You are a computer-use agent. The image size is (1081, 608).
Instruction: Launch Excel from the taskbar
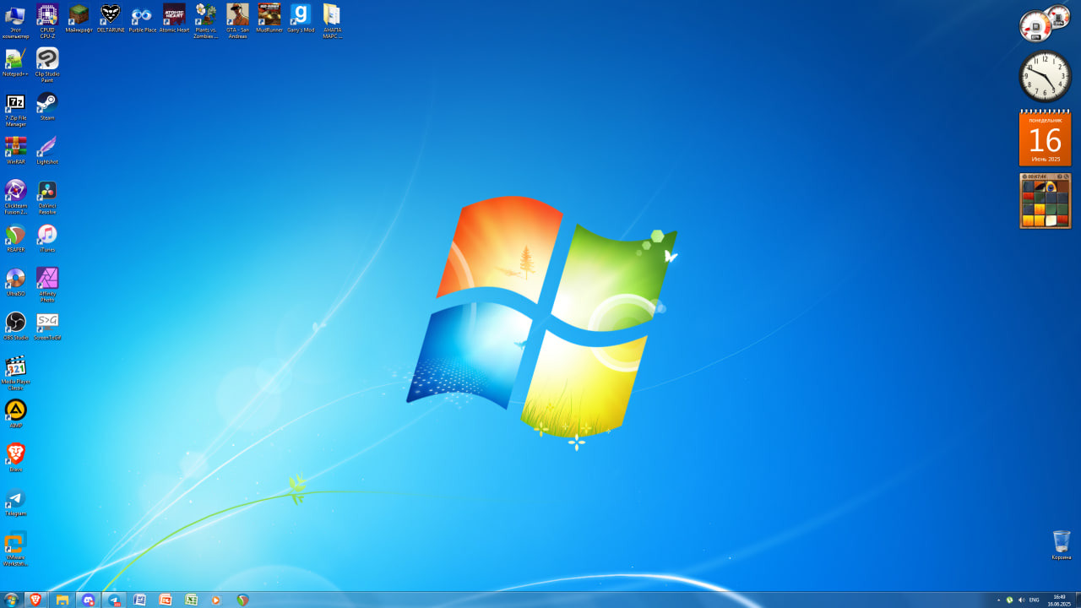(192, 600)
